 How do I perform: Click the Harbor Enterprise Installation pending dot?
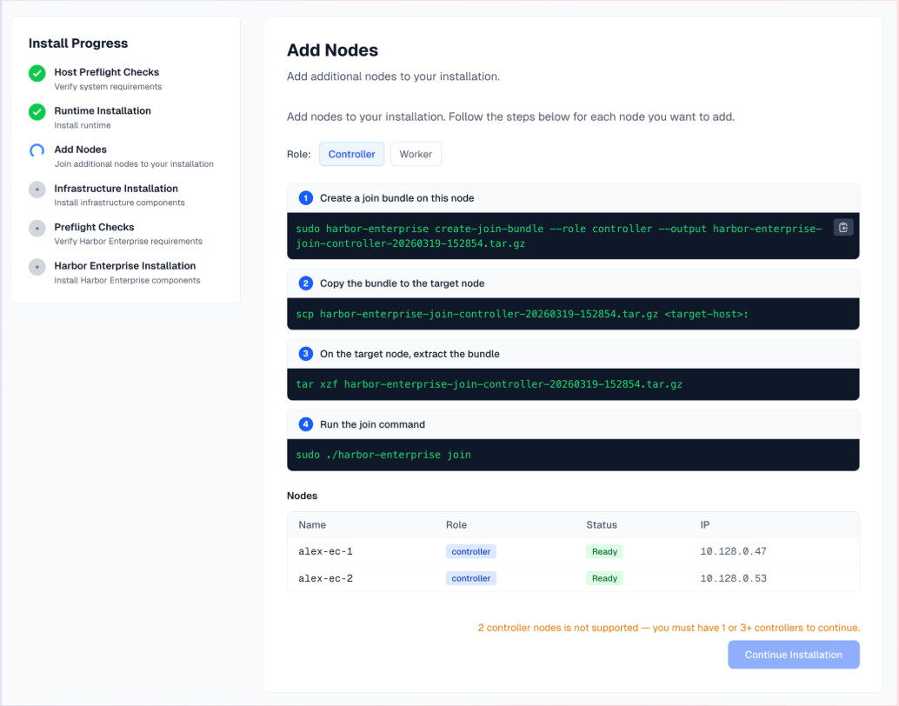(x=37, y=267)
